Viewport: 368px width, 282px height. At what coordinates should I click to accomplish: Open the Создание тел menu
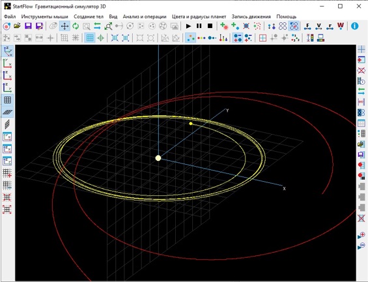pyautogui.click(x=89, y=17)
